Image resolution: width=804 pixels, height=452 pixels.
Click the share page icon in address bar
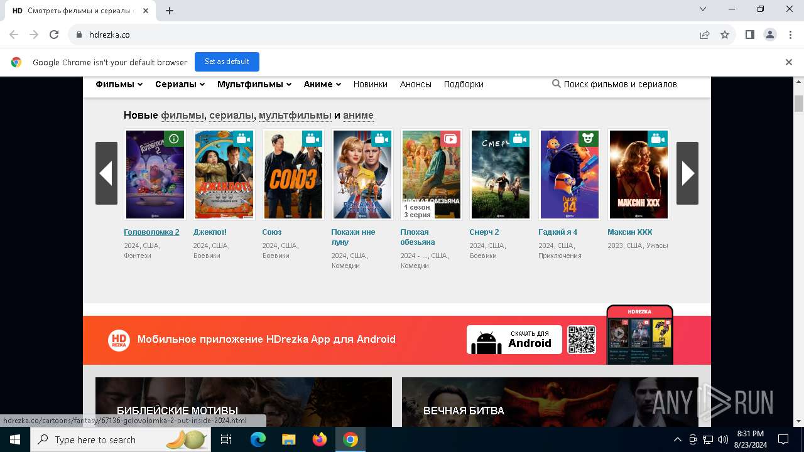705,35
